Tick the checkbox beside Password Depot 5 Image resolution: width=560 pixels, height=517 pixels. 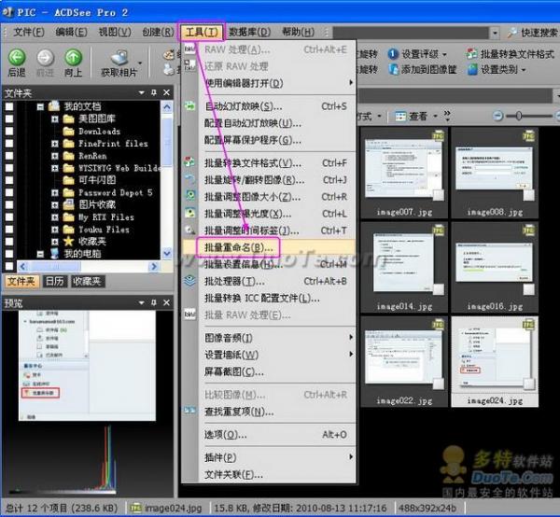pyautogui.click(x=9, y=192)
